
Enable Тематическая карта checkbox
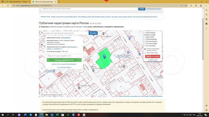tap(145, 53)
